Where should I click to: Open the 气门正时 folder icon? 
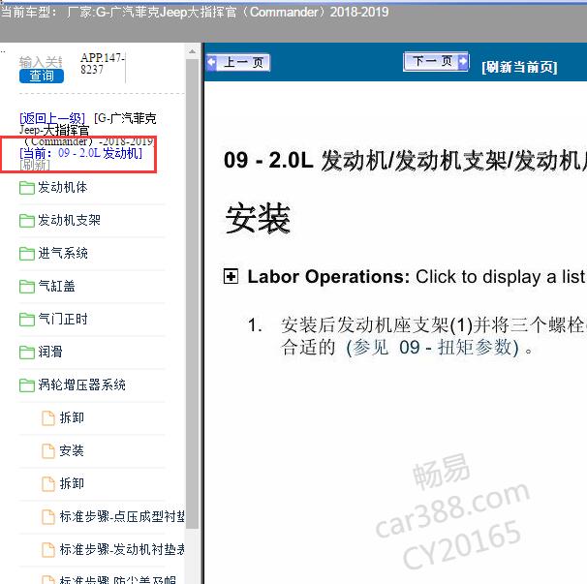click(27, 320)
